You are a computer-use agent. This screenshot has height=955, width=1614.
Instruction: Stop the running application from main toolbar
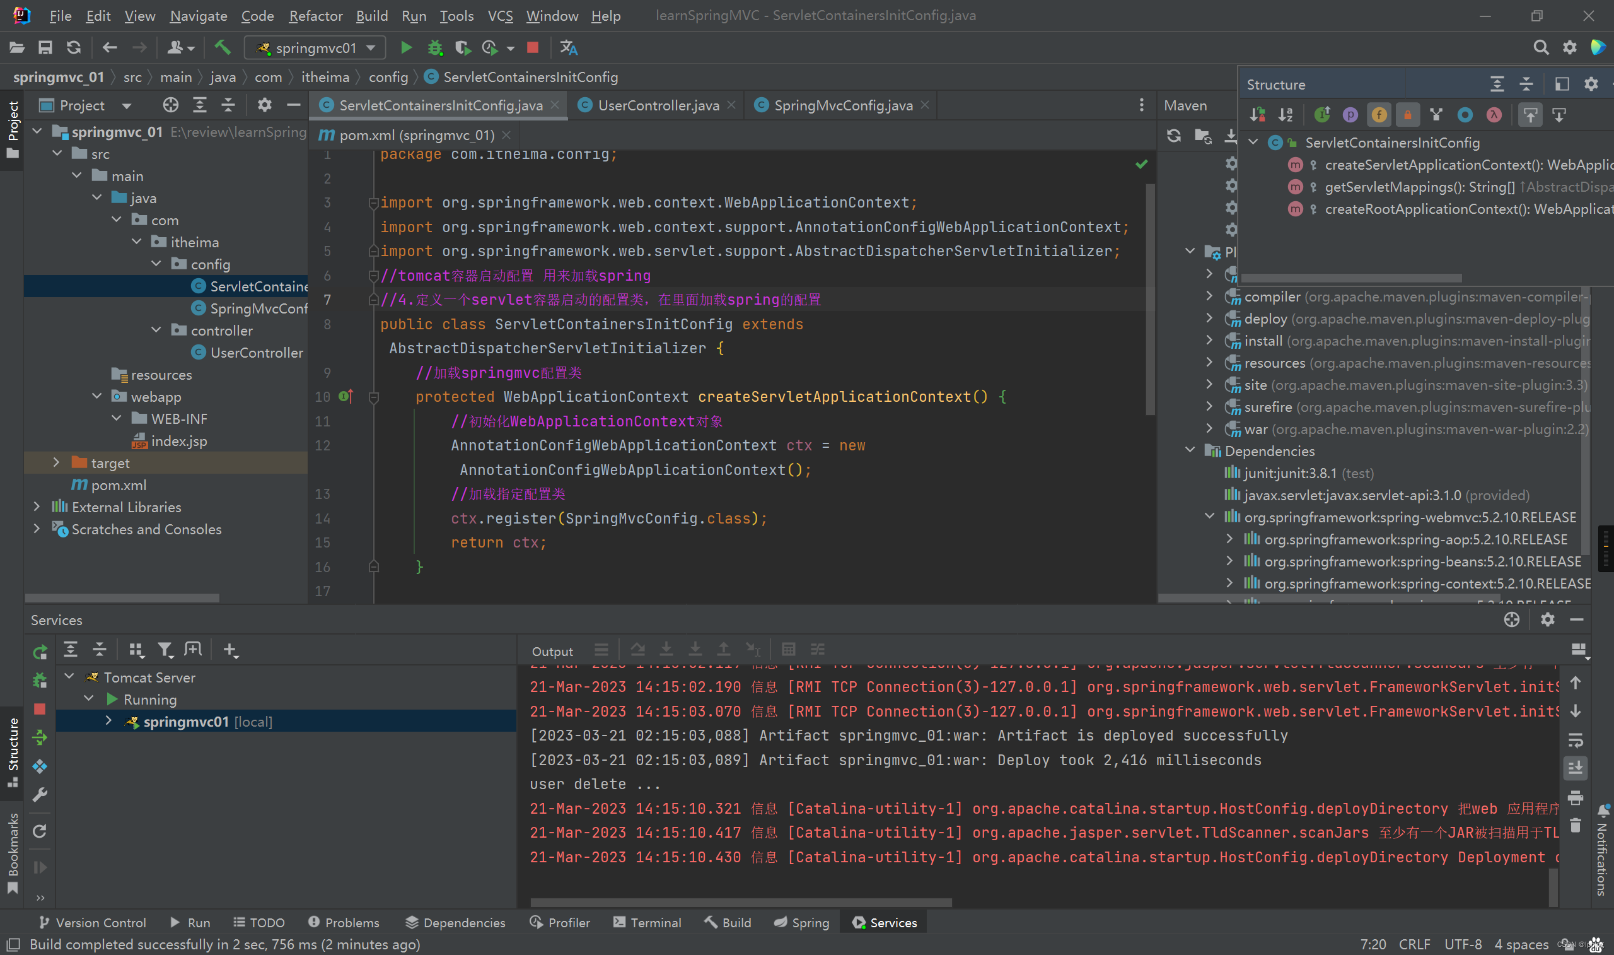tap(532, 47)
